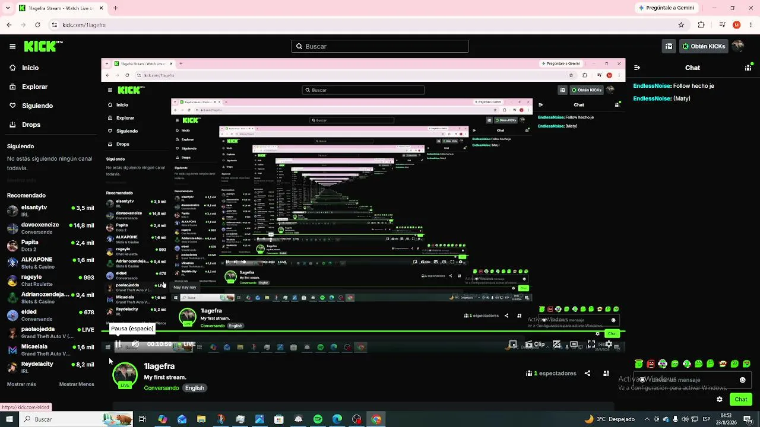Screen dimensions: 760x427
Task: Select the English language tag
Action: pos(195,388)
